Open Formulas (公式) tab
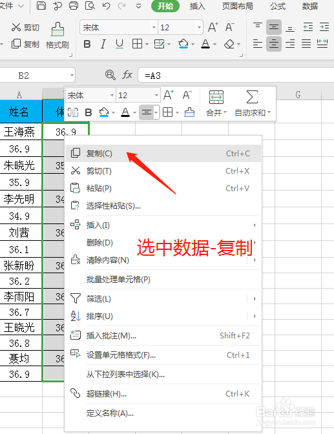 (278, 6)
